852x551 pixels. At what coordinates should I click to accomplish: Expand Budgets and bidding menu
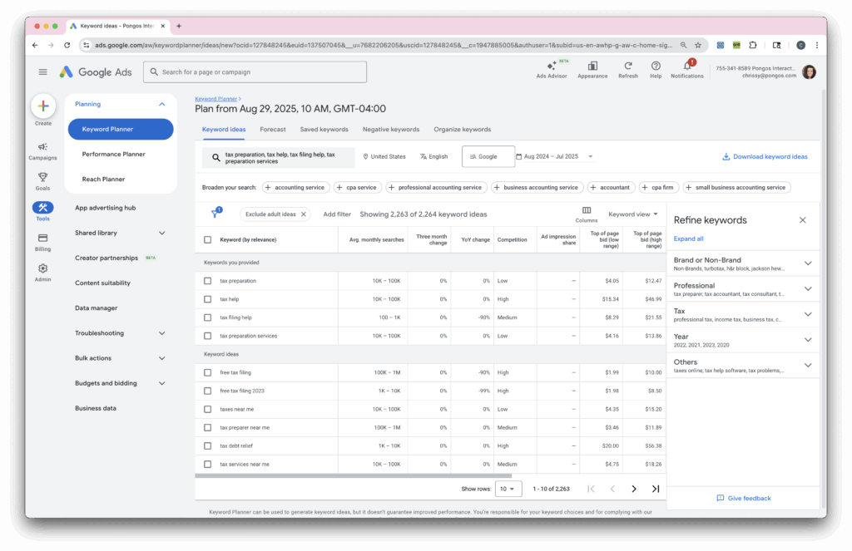tap(162, 383)
